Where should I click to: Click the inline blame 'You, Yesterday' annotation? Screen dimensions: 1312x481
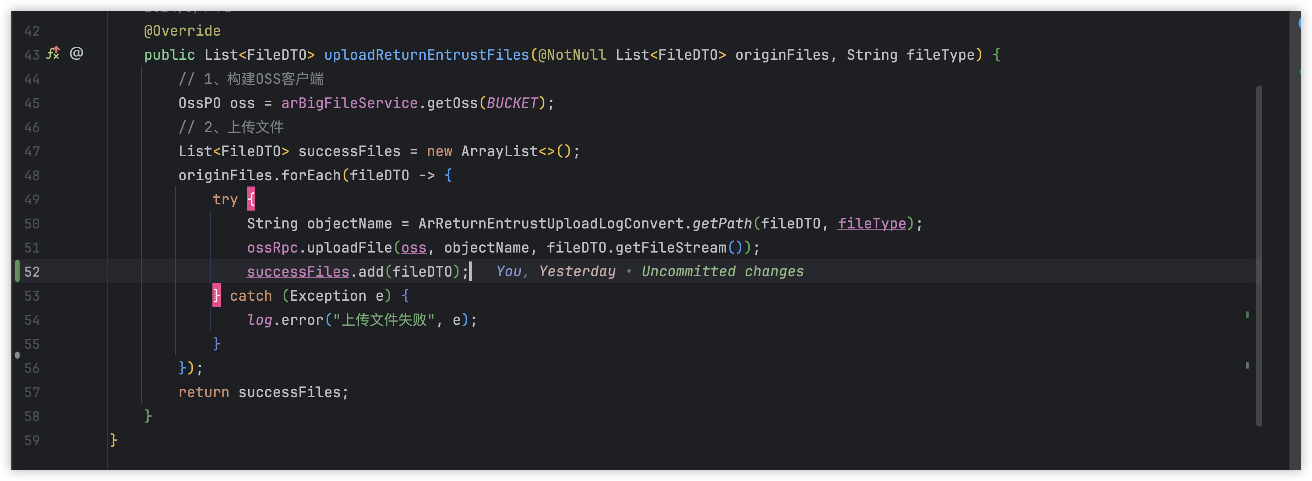tap(555, 271)
